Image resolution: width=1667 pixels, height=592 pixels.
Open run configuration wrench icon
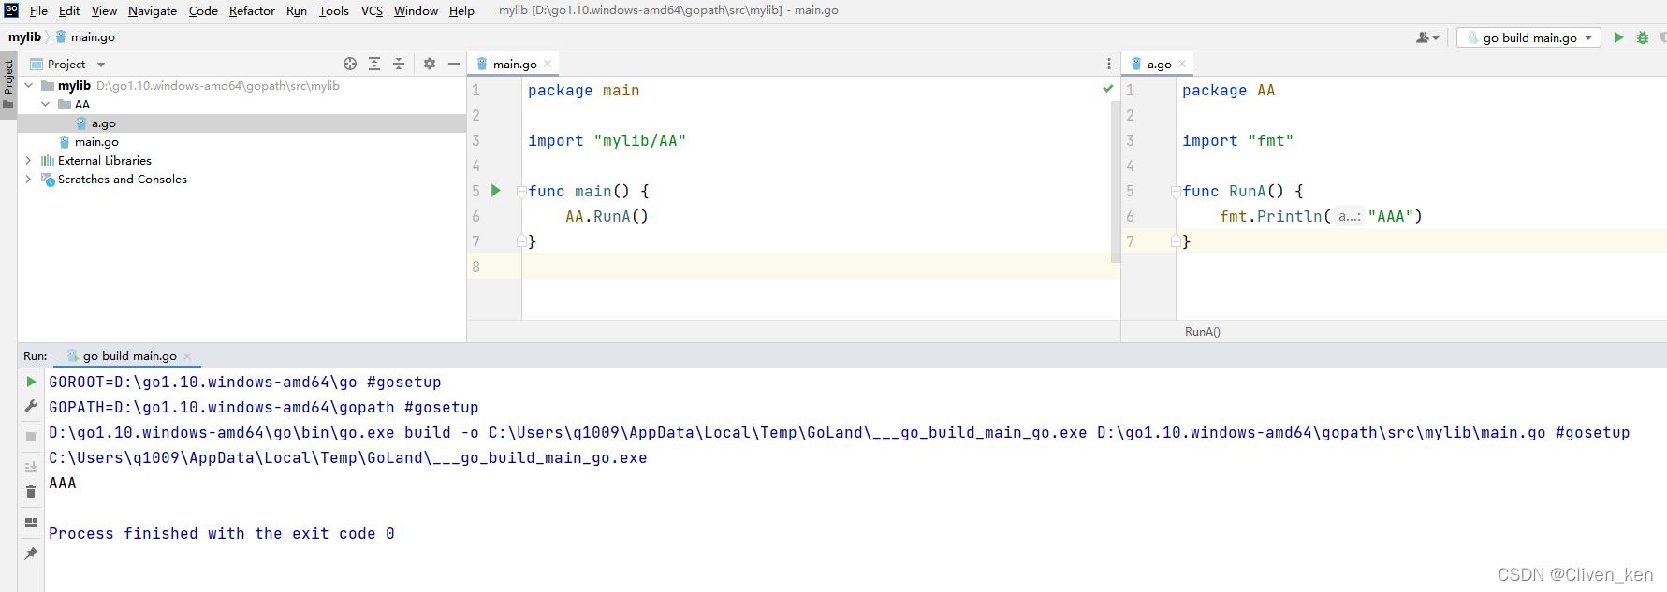31,406
